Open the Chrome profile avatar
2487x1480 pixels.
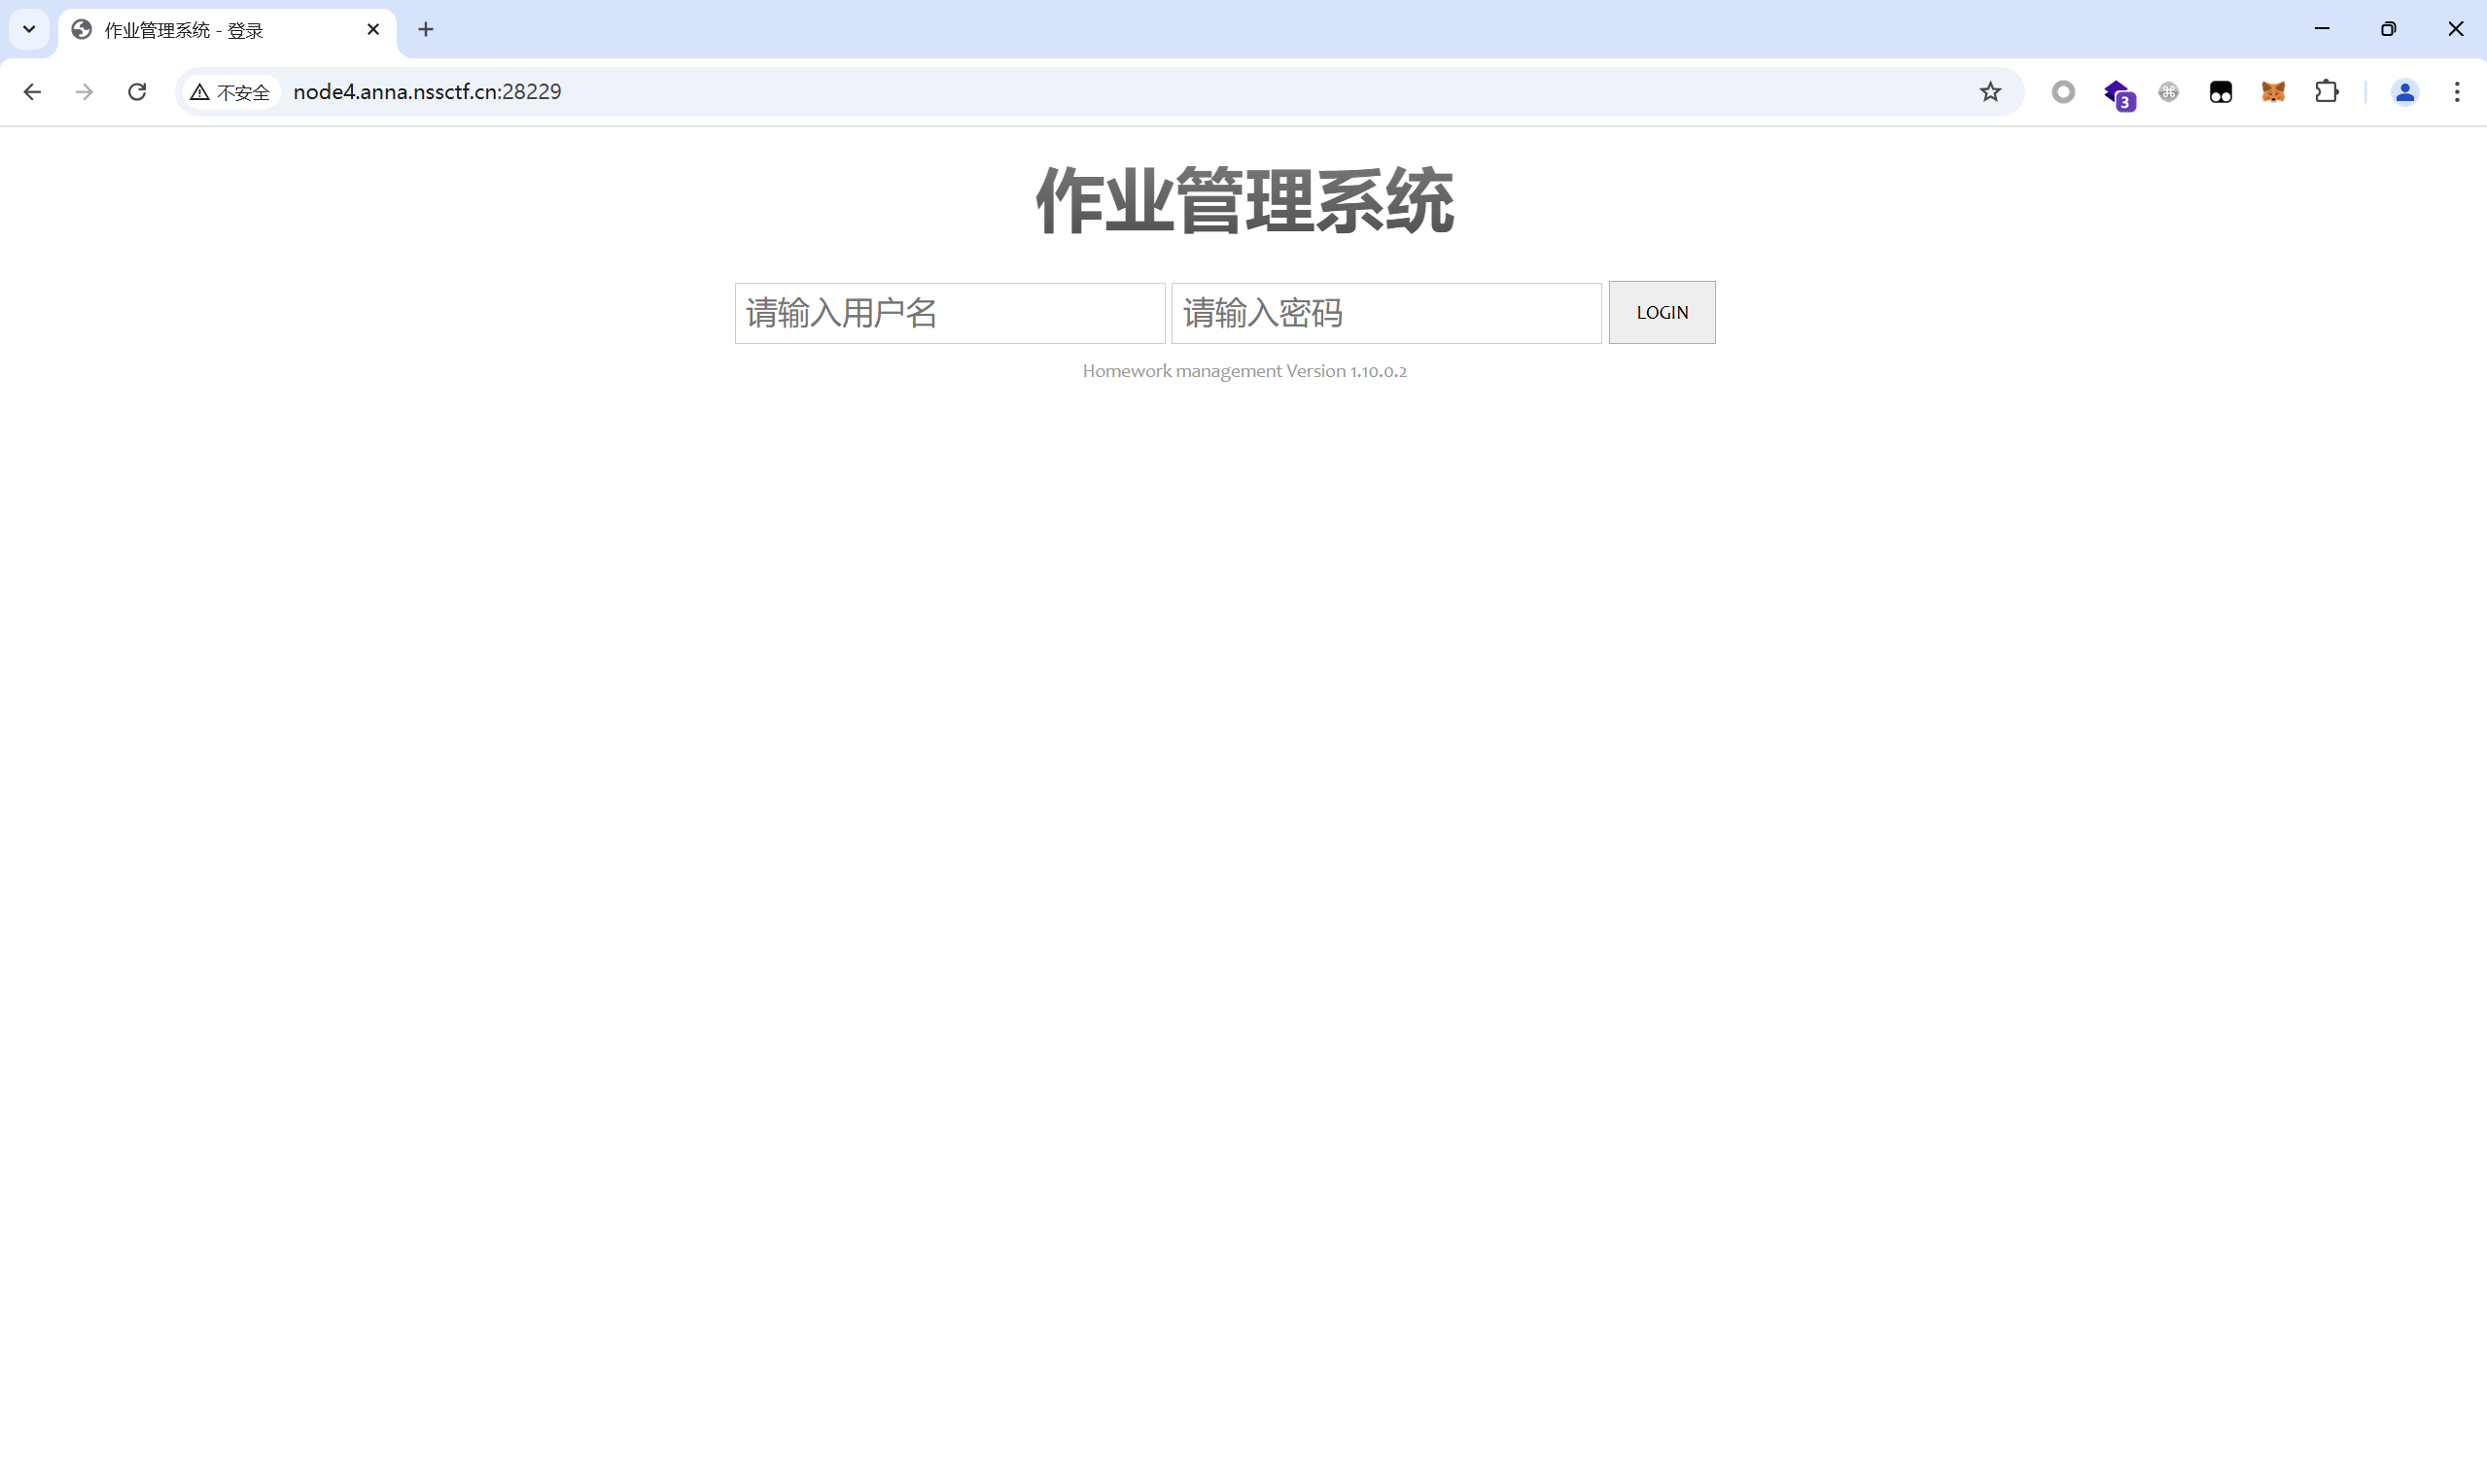[x=2405, y=91]
